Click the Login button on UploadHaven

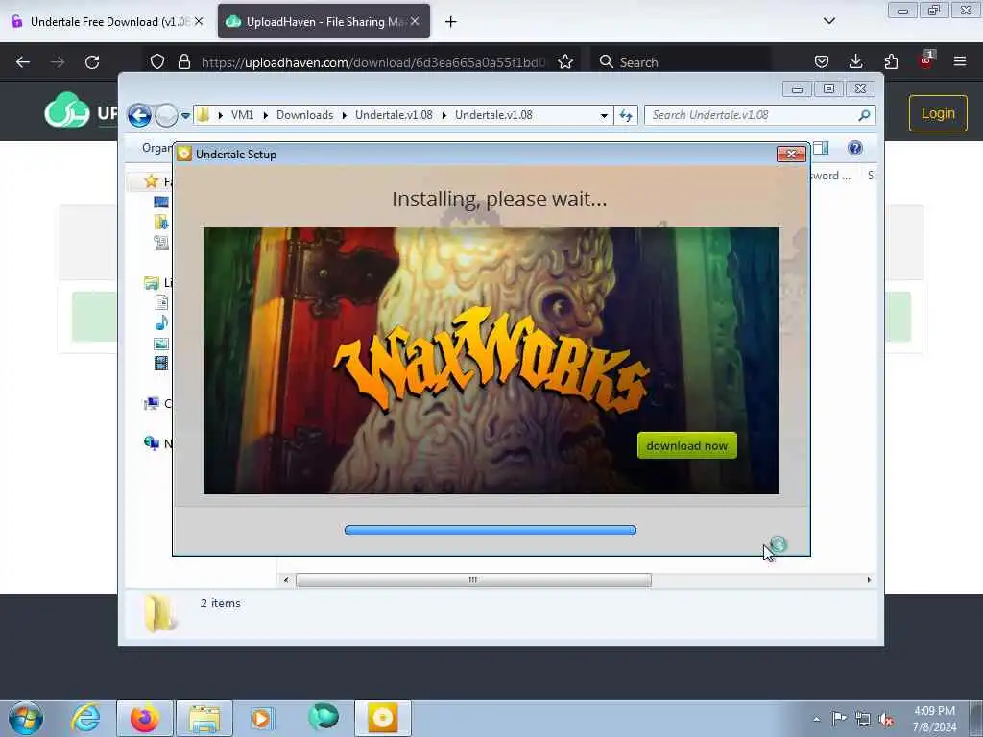pos(938,113)
